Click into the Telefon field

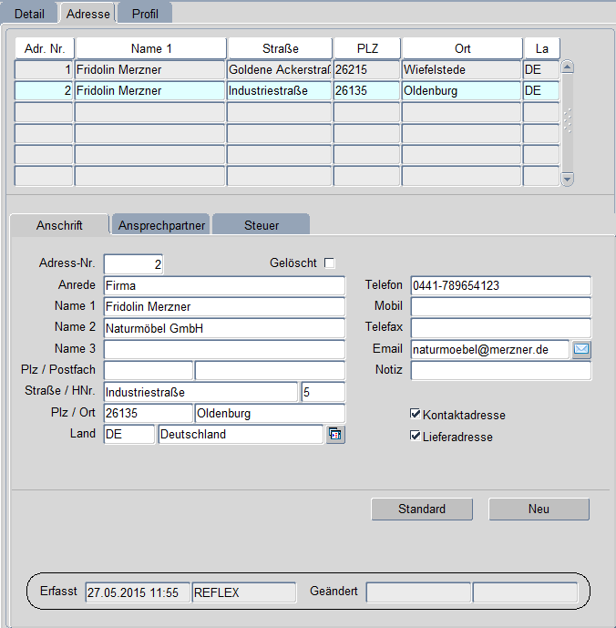point(500,286)
